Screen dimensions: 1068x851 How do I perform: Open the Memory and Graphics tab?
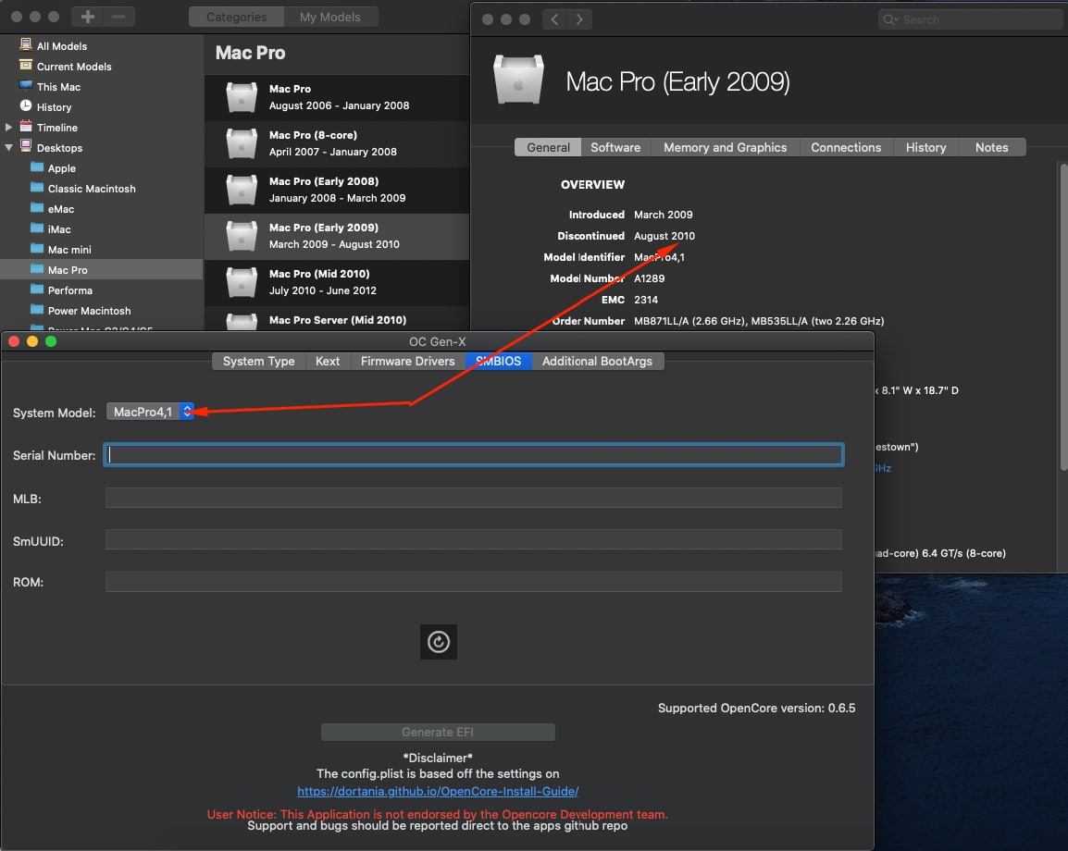point(725,147)
